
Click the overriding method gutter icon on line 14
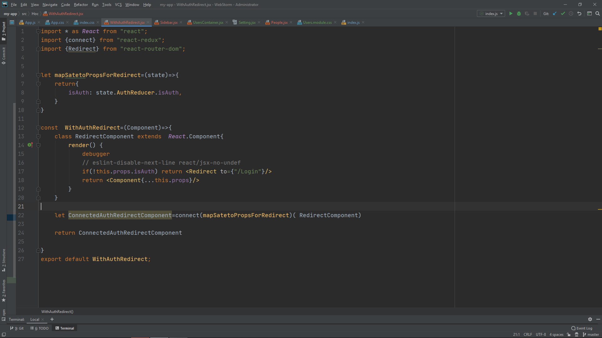pyautogui.click(x=30, y=145)
